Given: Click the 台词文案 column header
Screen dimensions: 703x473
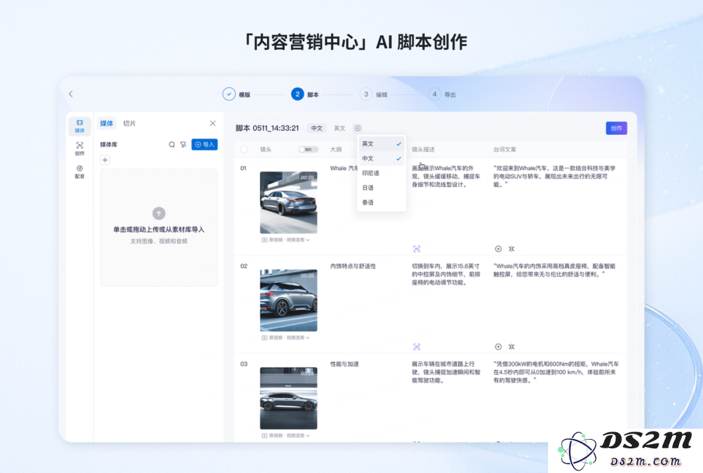Looking at the screenshot, I should coord(505,149).
